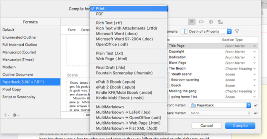267x139 pixels.
Task: Select Paperback (5.06" x 7.81") format
Action: (30, 82)
